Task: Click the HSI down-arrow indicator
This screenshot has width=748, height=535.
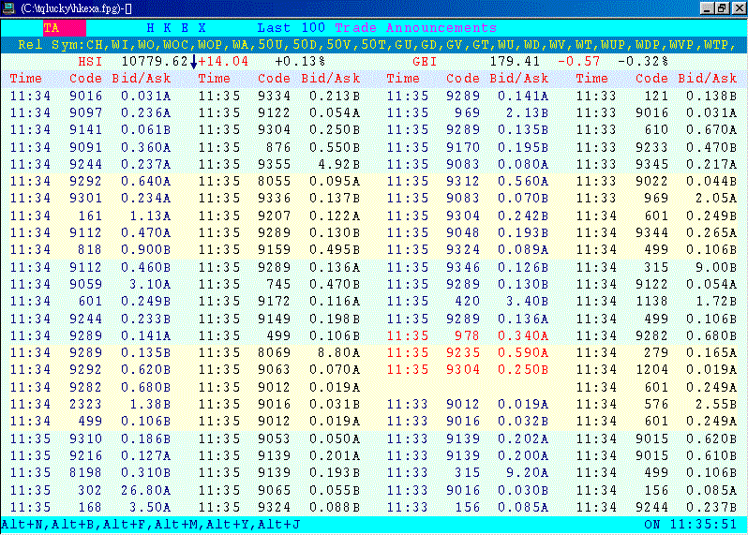Action: tap(194, 62)
